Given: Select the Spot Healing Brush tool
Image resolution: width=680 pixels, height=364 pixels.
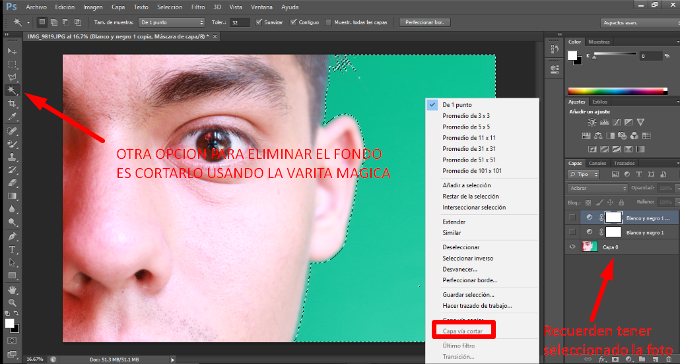Looking at the screenshot, I should [12, 131].
